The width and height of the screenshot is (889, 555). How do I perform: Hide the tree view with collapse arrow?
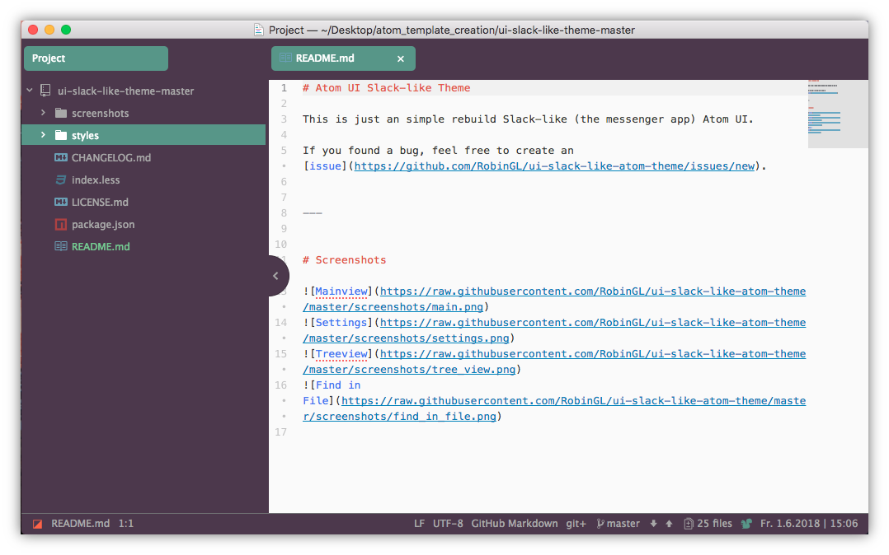276,276
